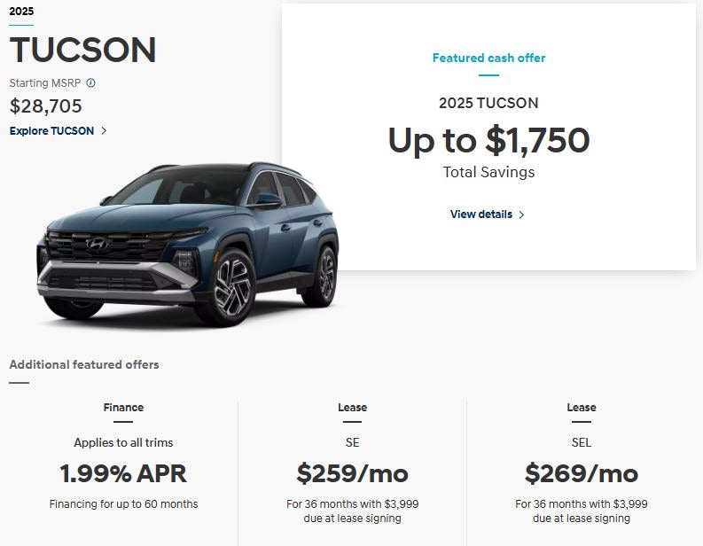Select the SE Lease offer heading
Screen dimensions: 703x546
[x=352, y=408]
